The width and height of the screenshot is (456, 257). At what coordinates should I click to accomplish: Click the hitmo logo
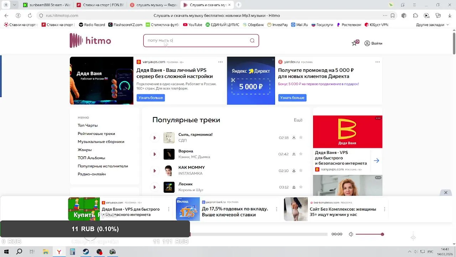click(90, 41)
